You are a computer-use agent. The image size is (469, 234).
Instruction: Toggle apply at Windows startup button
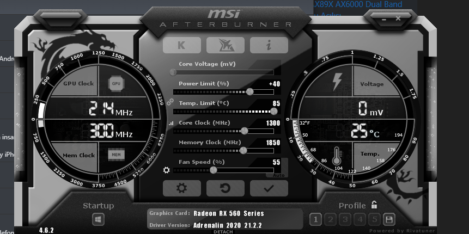click(98, 220)
